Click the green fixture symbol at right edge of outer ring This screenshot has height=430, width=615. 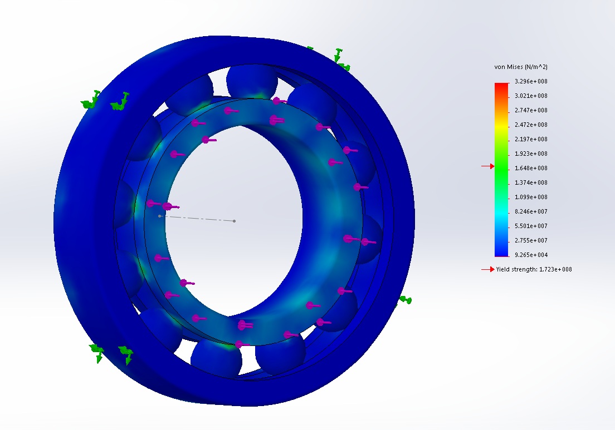(405, 301)
